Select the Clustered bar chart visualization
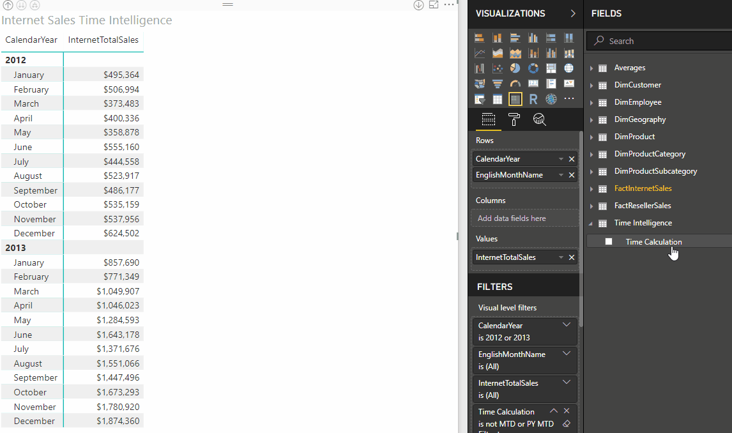Image resolution: width=732 pixels, height=433 pixels. pos(515,38)
